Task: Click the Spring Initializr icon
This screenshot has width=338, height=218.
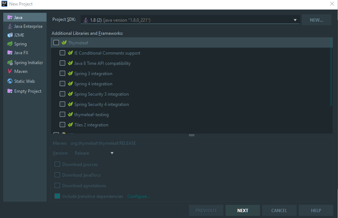Action: (x=10, y=63)
